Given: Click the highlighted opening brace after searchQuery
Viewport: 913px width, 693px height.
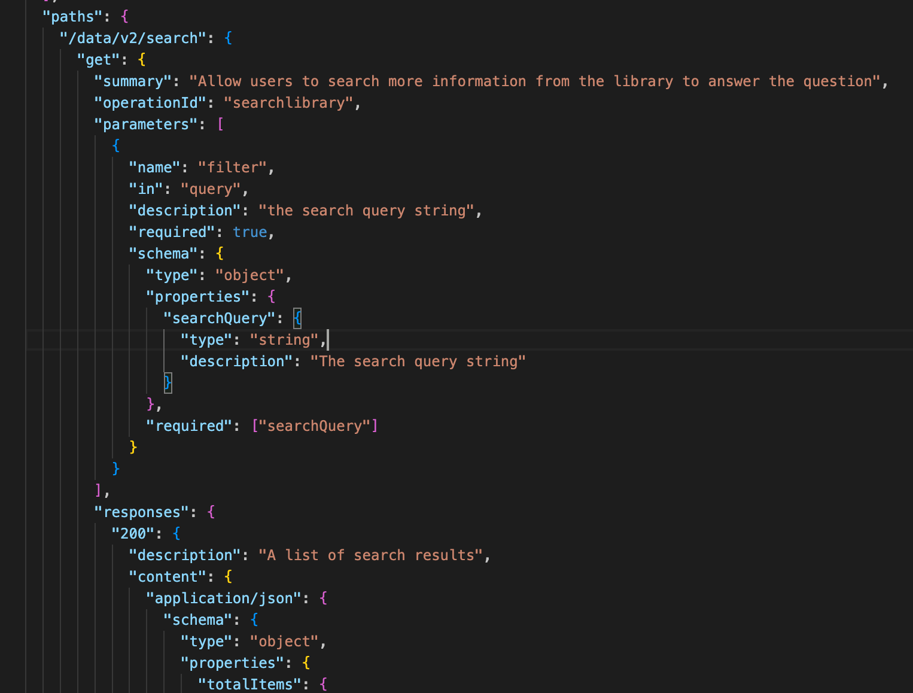Looking at the screenshot, I should [297, 318].
